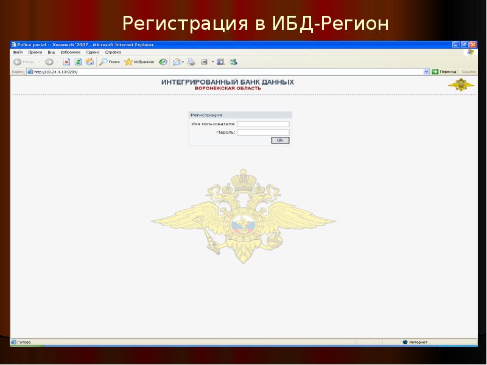Open Поиск with the Search icon

(x=105, y=61)
